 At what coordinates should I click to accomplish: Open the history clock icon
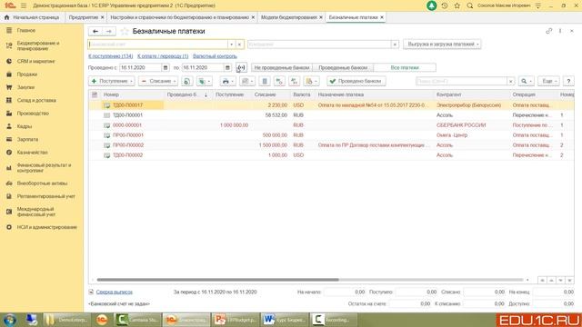445,5
